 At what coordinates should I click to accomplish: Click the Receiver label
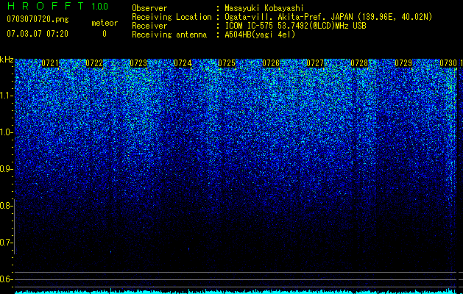pos(149,26)
